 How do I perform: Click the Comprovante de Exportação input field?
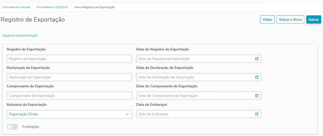(x=69, y=96)
